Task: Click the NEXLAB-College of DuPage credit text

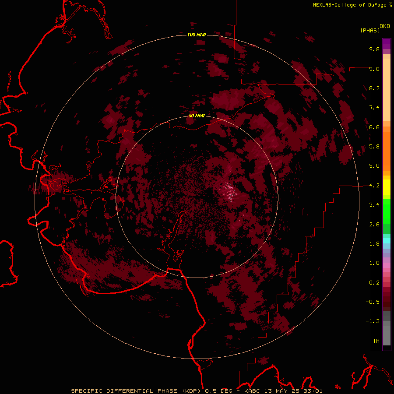Action: [349, 5]
